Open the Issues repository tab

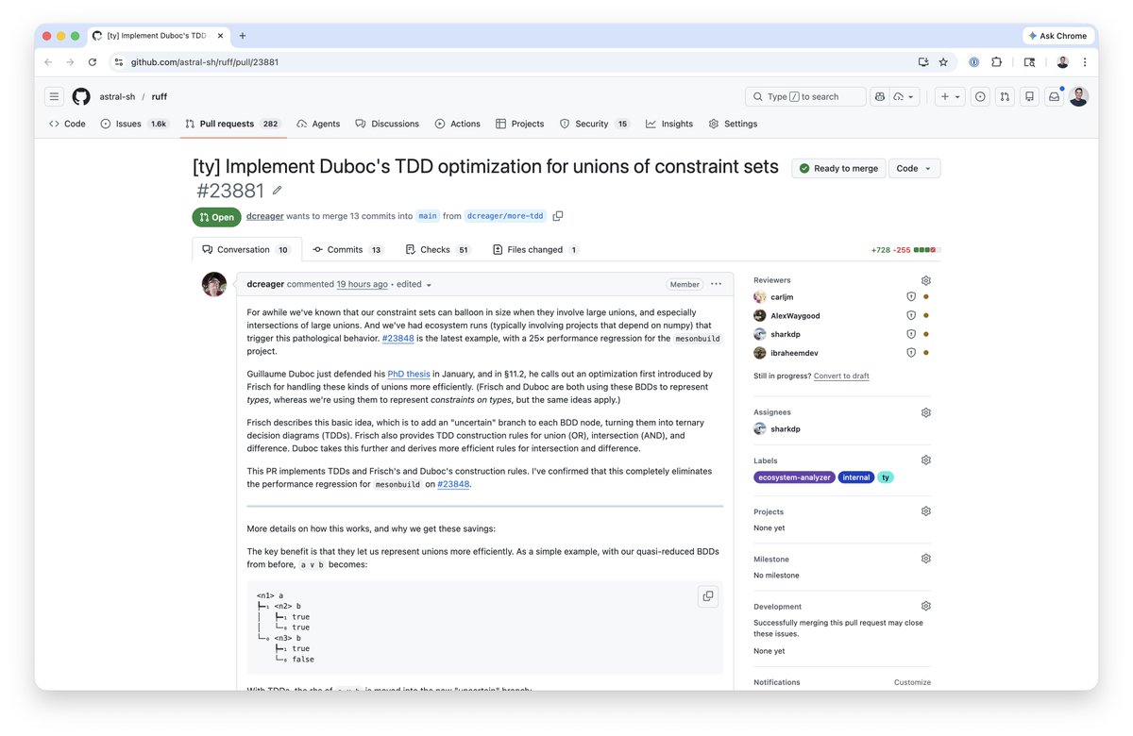134,124
